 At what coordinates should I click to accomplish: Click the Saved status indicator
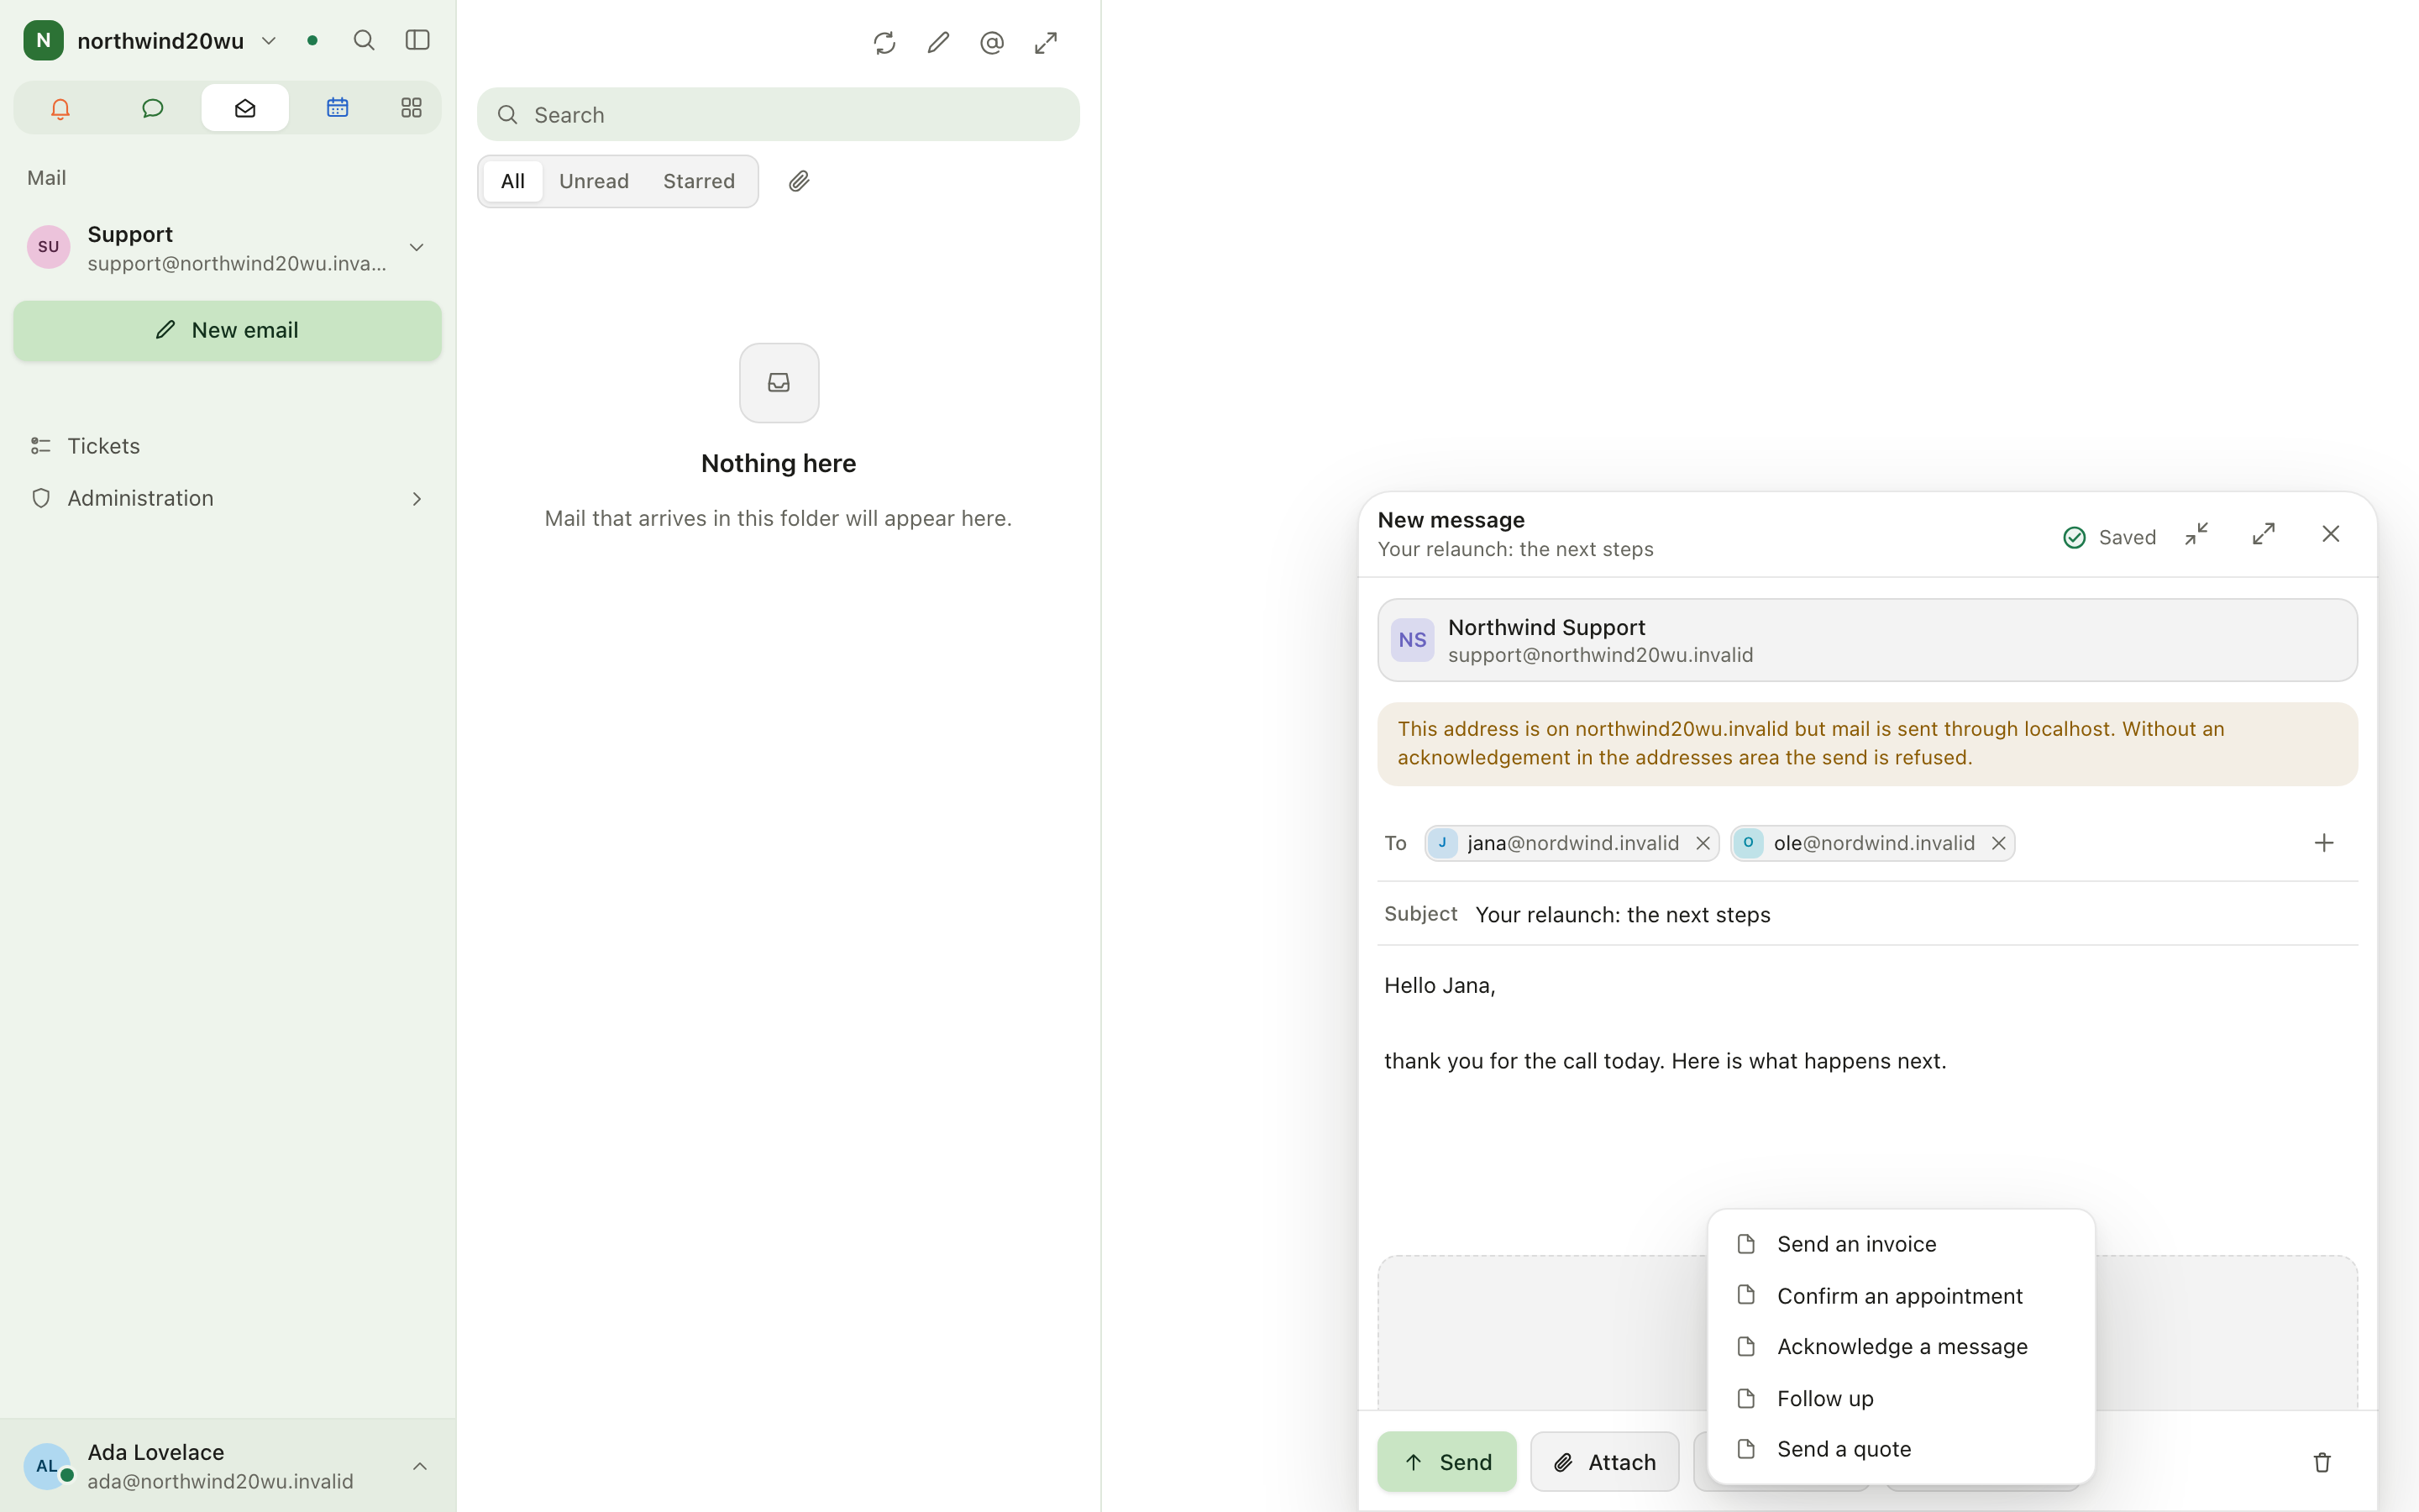click(x=2109, y=537)
